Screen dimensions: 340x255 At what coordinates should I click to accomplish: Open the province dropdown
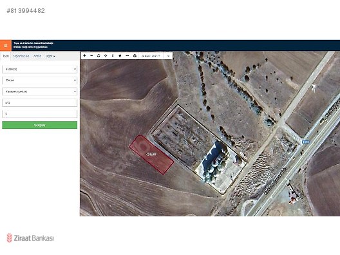tap(39, 69)
